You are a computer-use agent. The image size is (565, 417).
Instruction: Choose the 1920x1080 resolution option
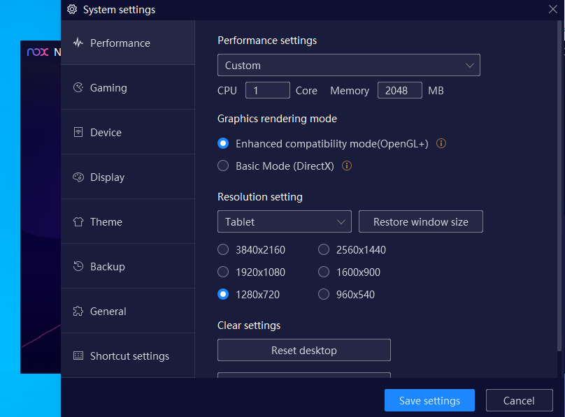pyautogui.click(x=223, y=272)
